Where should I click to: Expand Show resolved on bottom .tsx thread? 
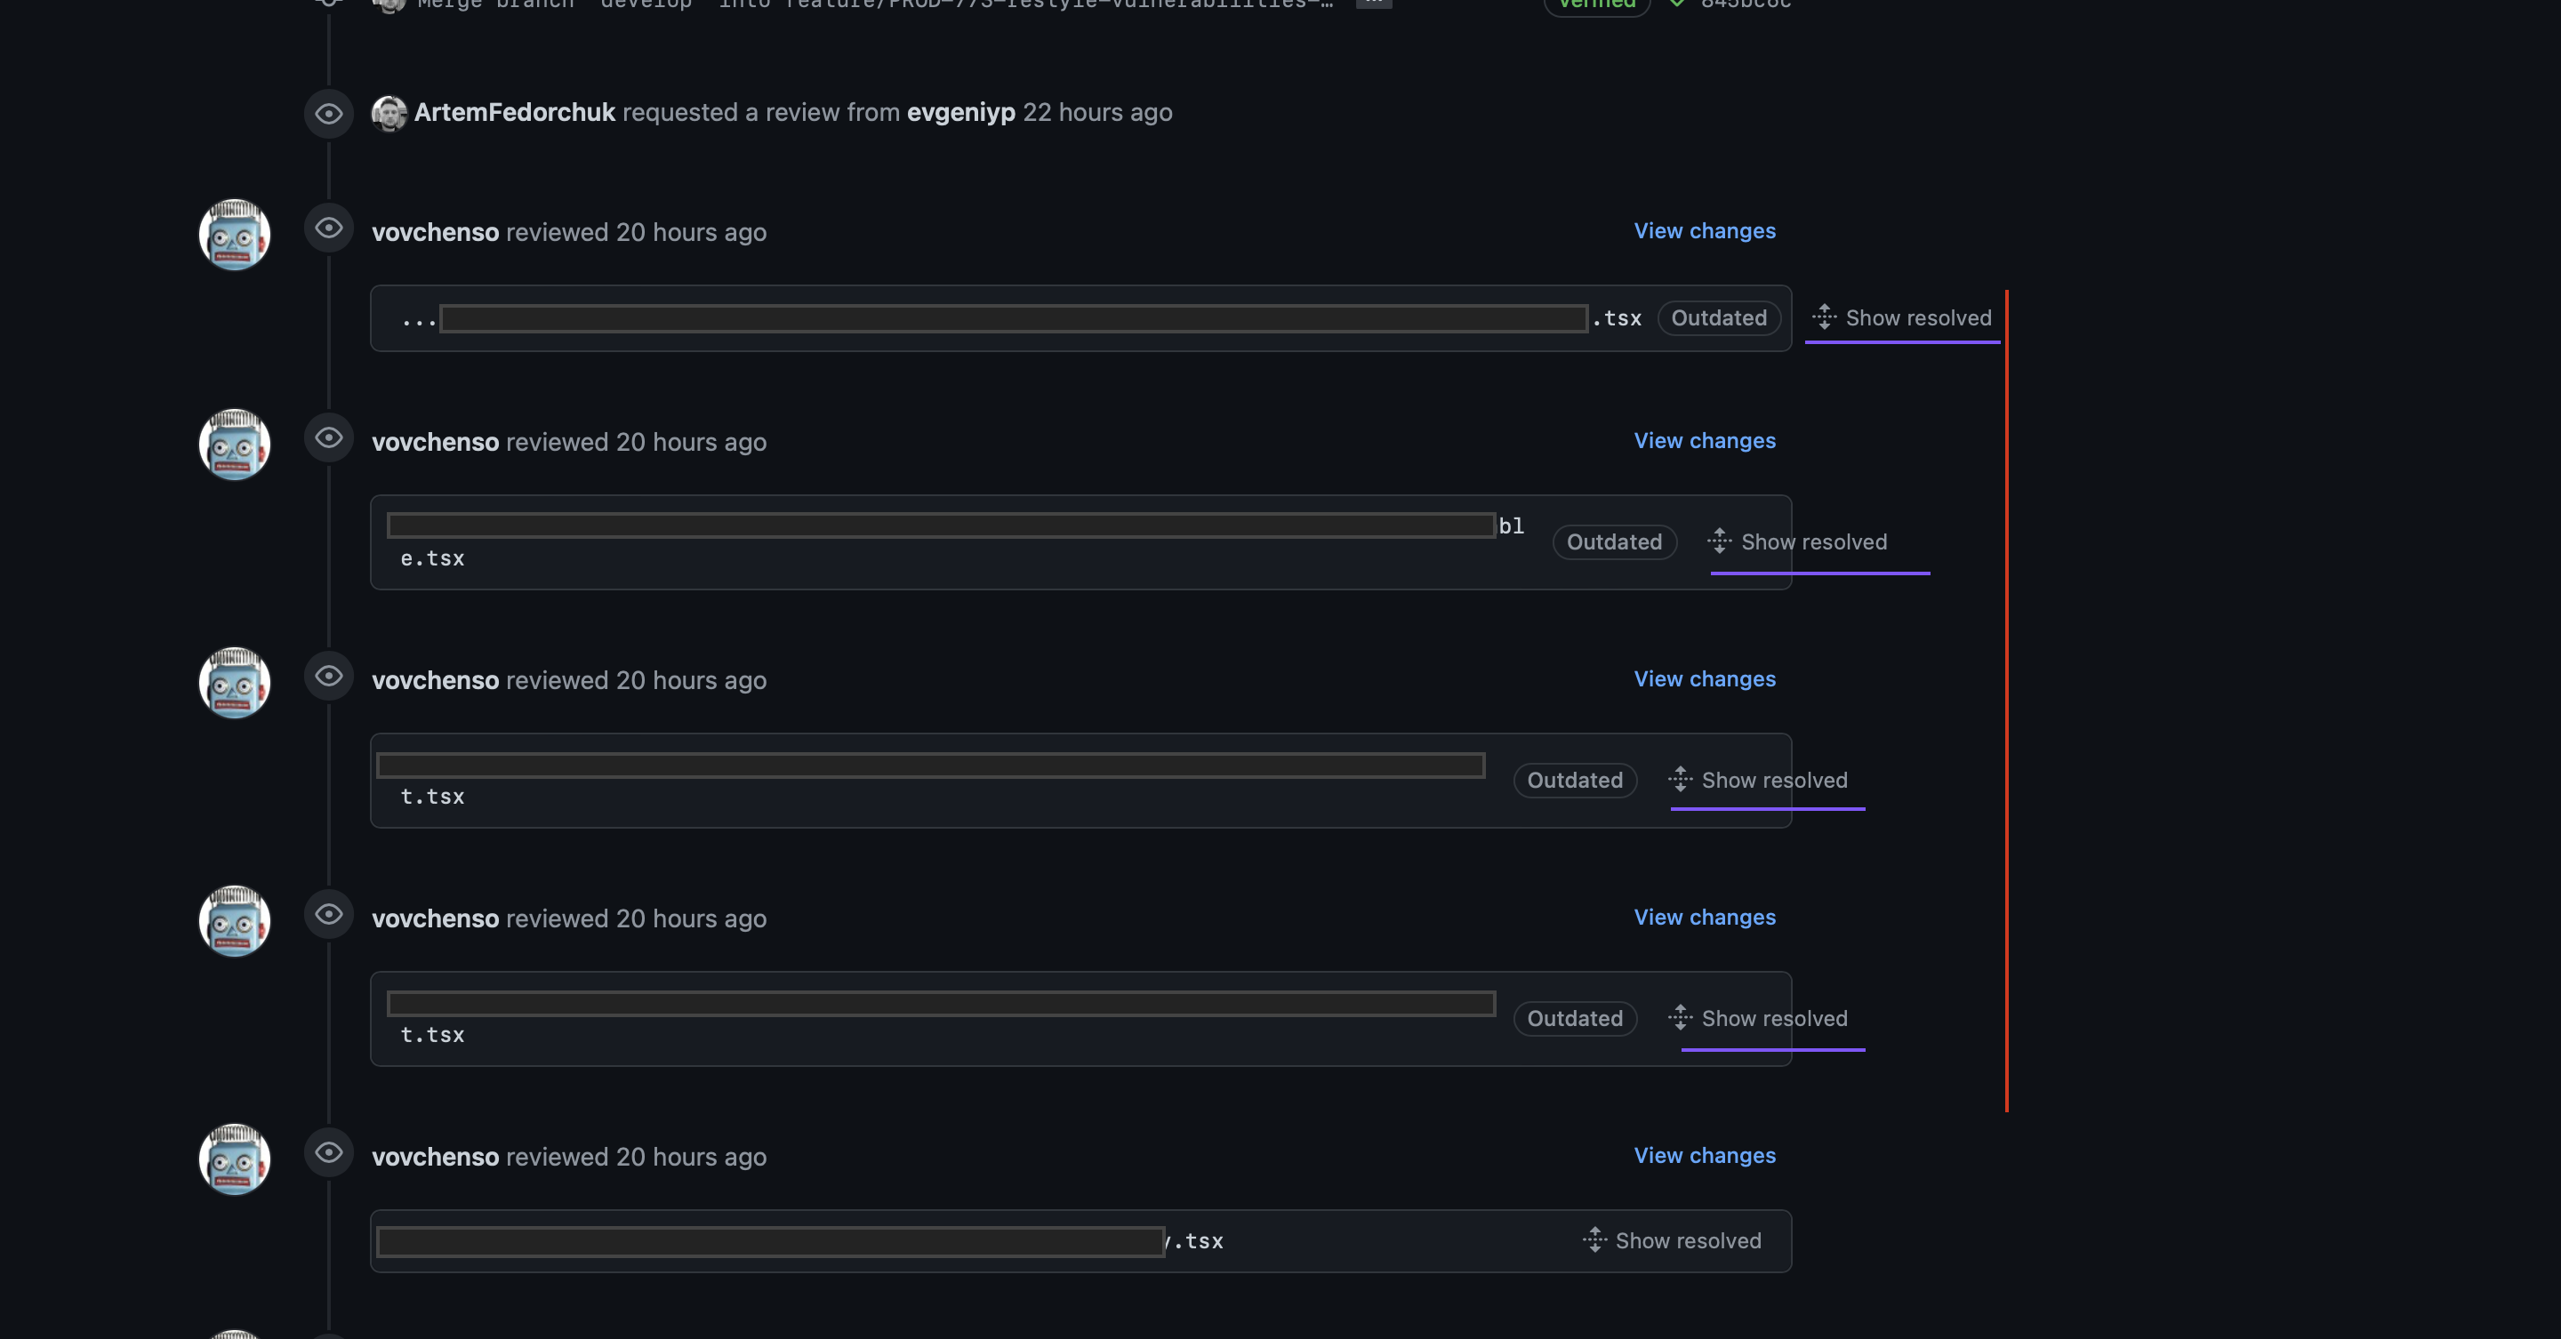pyautogui.click(x=1671, y=1240)
